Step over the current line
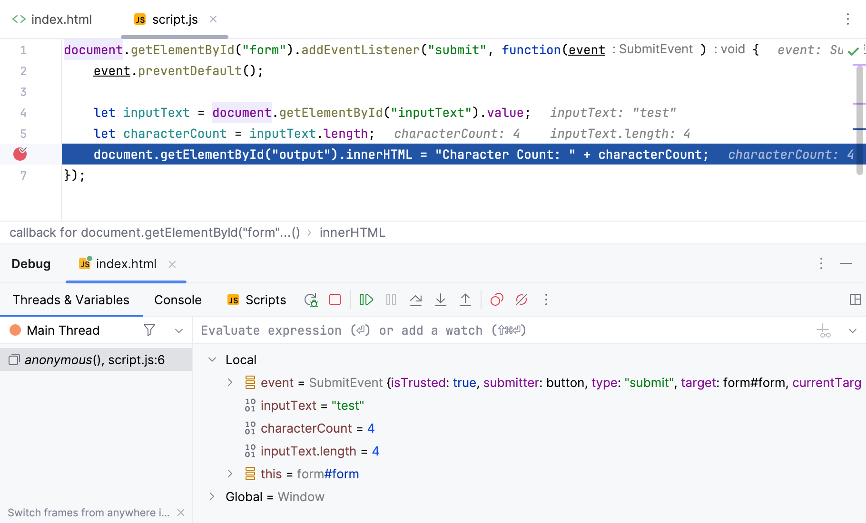This screenshot has height=523, width=866. (x=416, y=300)
